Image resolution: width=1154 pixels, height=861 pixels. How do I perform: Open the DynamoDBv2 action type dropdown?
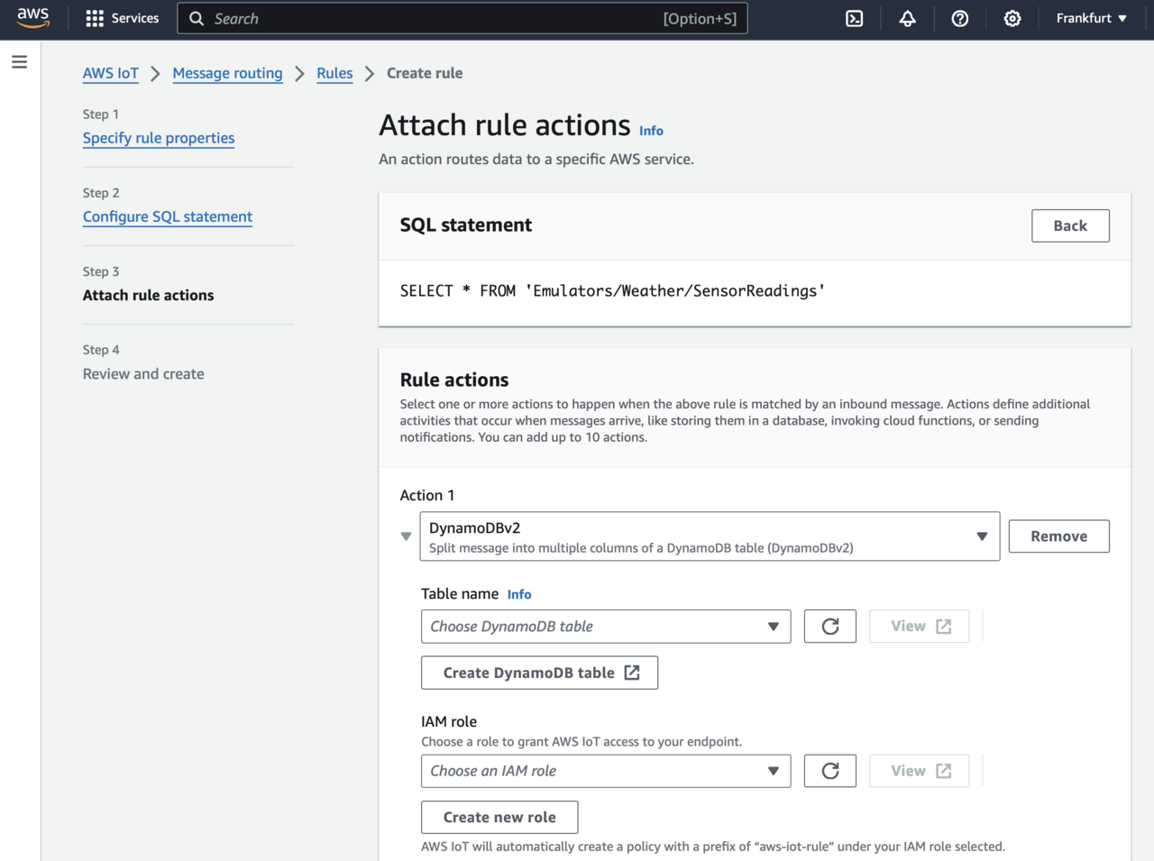click(x=709, y=536)
